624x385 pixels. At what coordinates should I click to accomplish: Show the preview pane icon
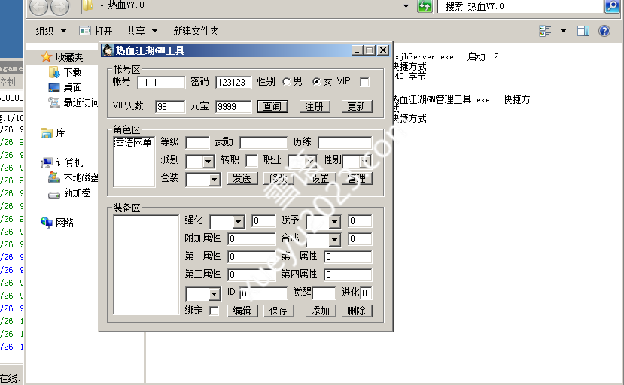point(583,31)
